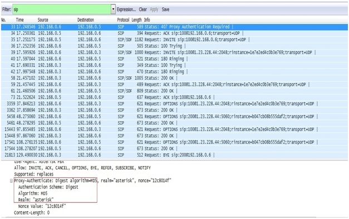This screenshot has height=219, width=349.
Task: Select packet 36 Status 100 Trying
Action: point(174,46)
